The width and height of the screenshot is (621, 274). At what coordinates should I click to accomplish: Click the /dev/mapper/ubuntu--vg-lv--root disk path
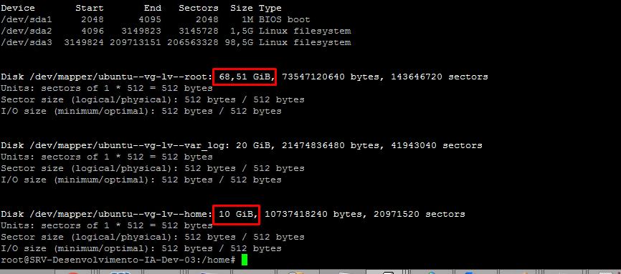pos(118,77)
